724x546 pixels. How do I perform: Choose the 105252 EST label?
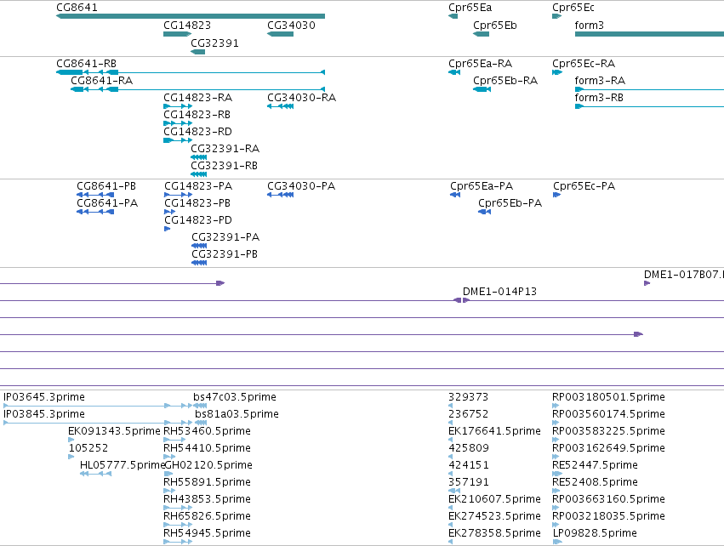click(x=88, y=448)
